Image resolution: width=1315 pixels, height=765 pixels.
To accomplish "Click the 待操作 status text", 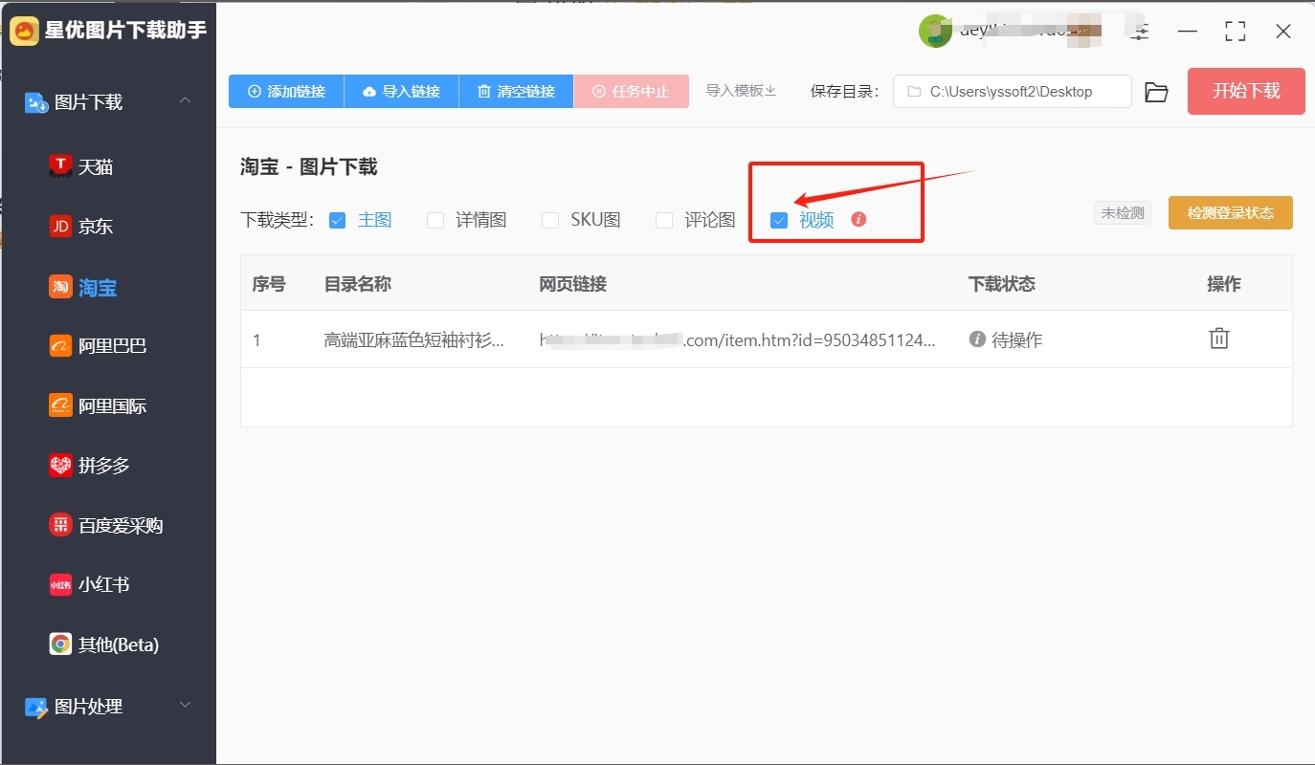I will pyautogui.click(x=1017, y=339).
